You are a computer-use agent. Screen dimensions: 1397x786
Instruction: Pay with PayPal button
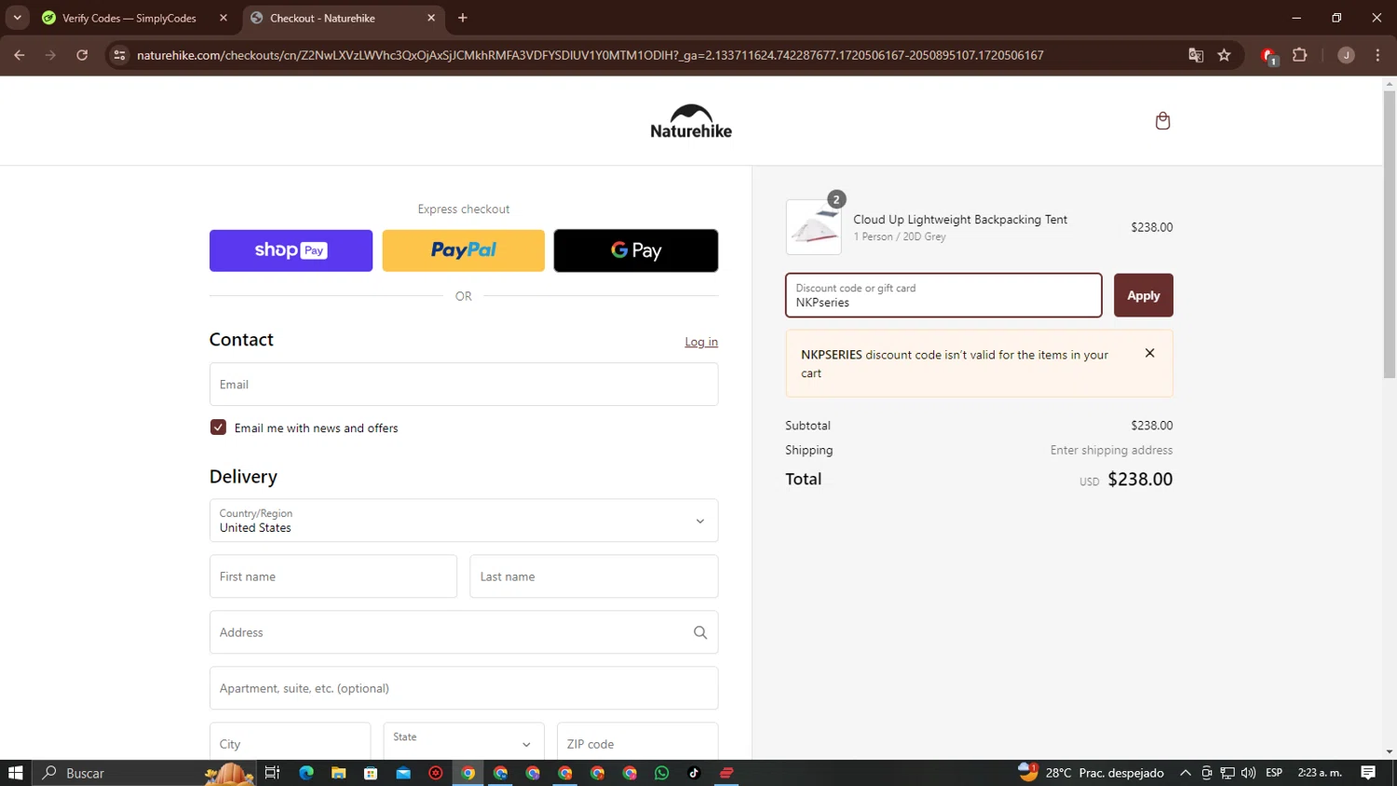pos(463,251)
